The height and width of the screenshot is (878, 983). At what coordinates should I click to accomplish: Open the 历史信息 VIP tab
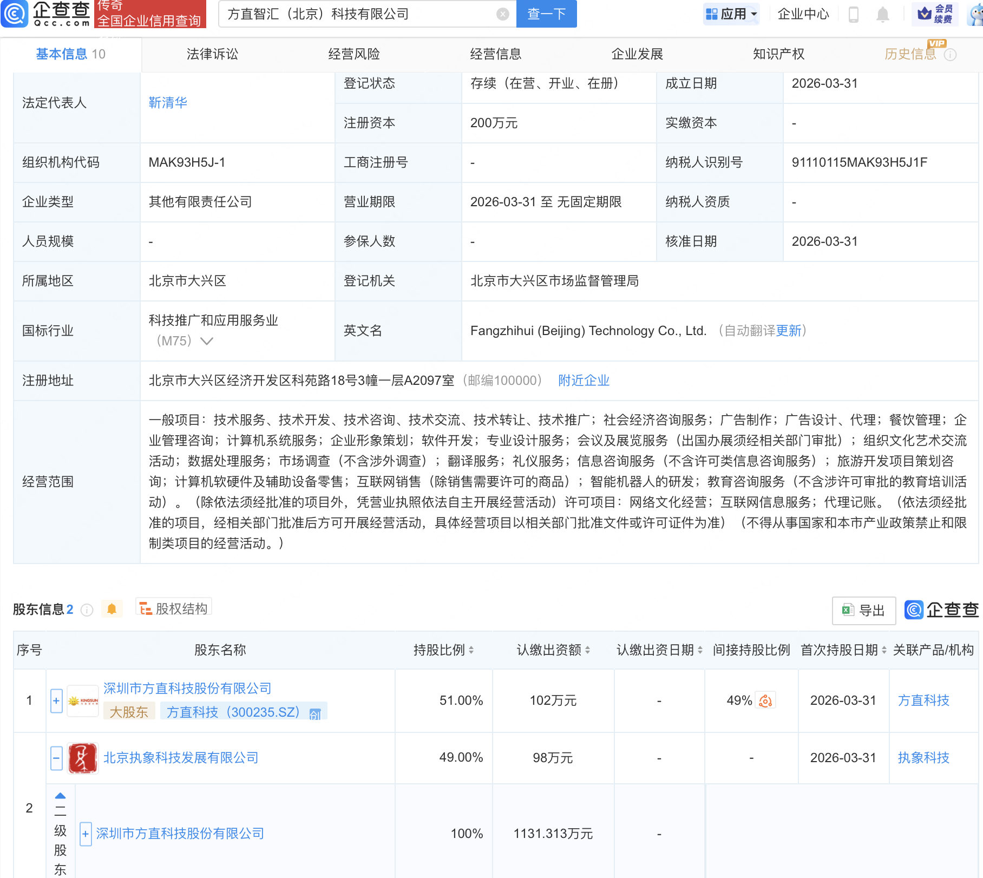911,54
